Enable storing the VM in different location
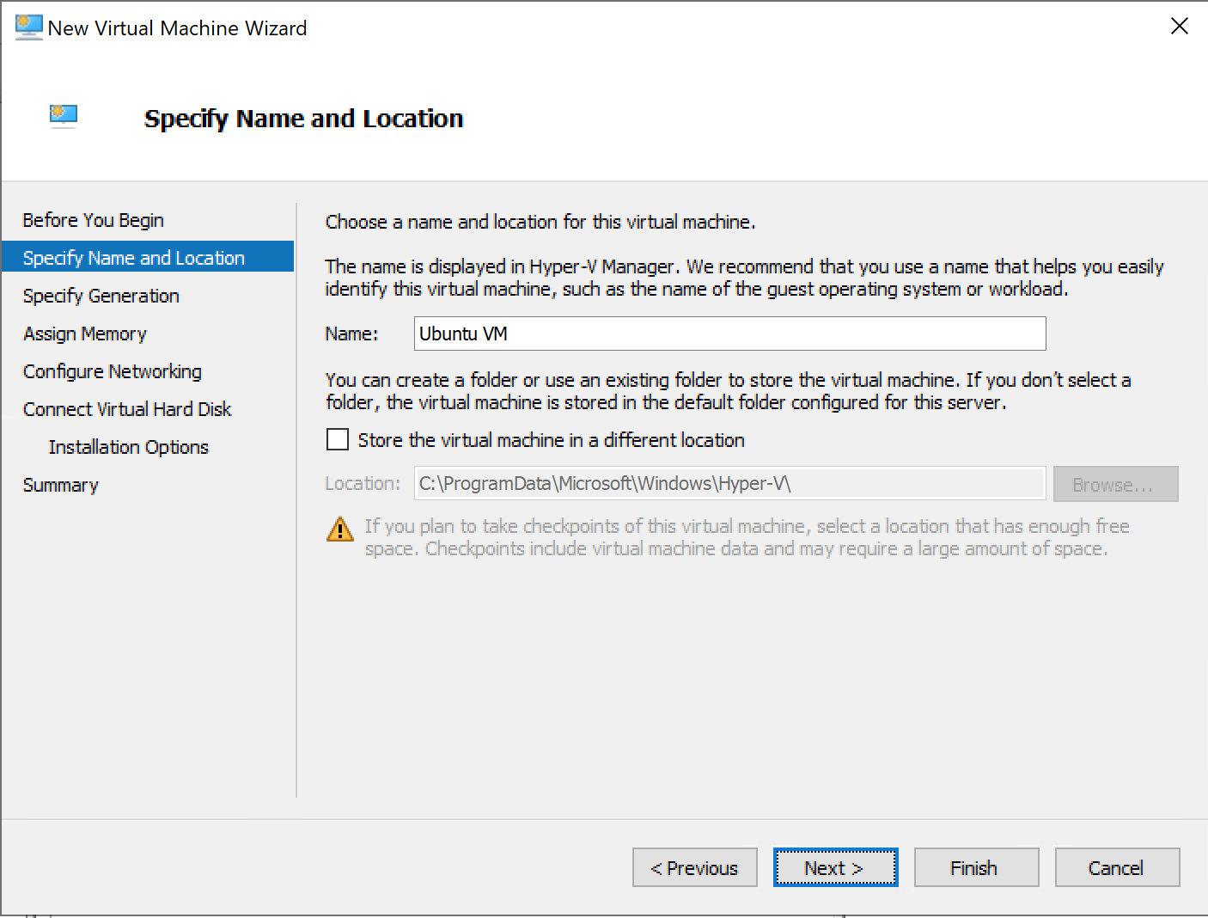The image size is (1208, 918). [x=338, y=440]
